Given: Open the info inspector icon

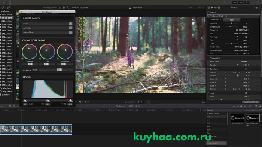Looking at the screenshot, I should click(219, 7).
